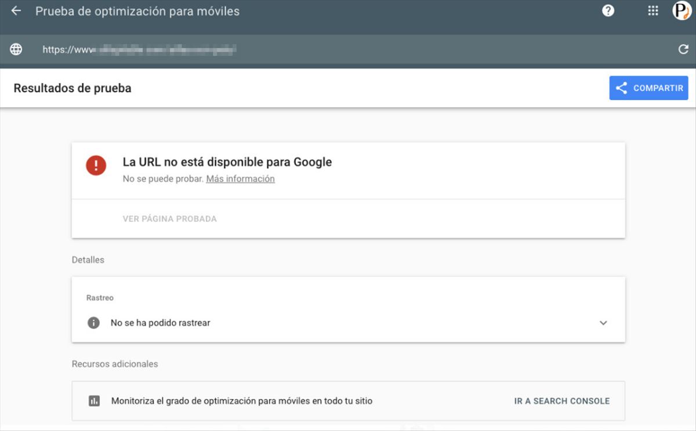696x431 pixels.
Task: Click 'La URL no está disponible para Google' heading
Action: (x=227, y=162)
